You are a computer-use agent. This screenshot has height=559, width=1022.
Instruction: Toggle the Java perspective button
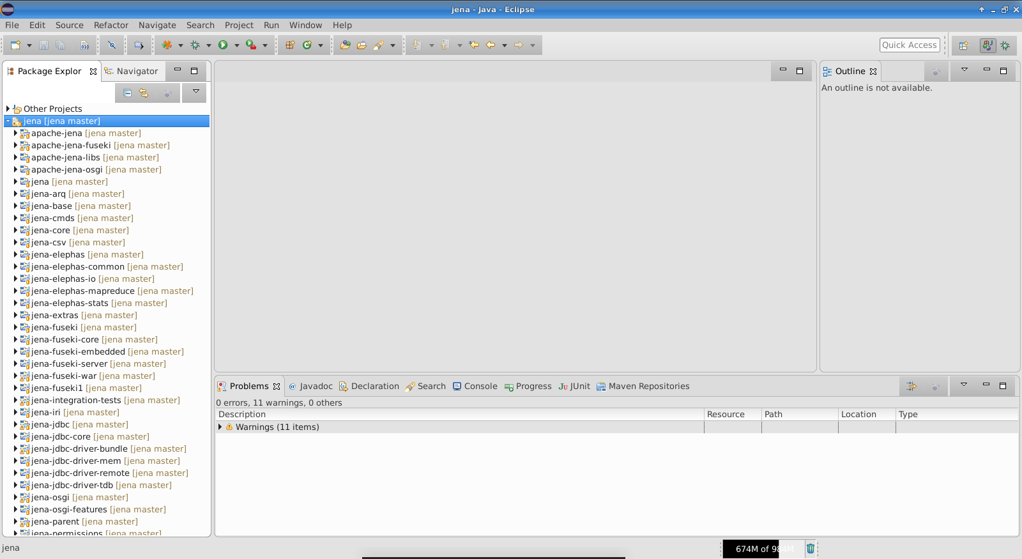[988, 45]
